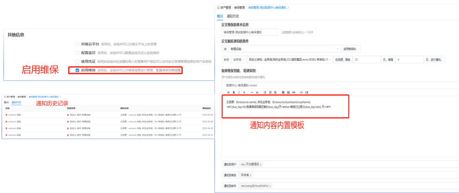Click date cell 2023-04-30

(208, 128)
